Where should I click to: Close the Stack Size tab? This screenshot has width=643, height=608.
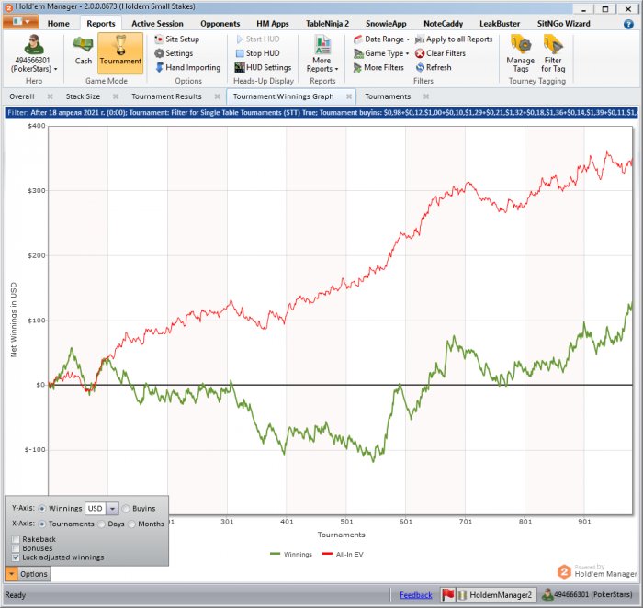point(116,96)
